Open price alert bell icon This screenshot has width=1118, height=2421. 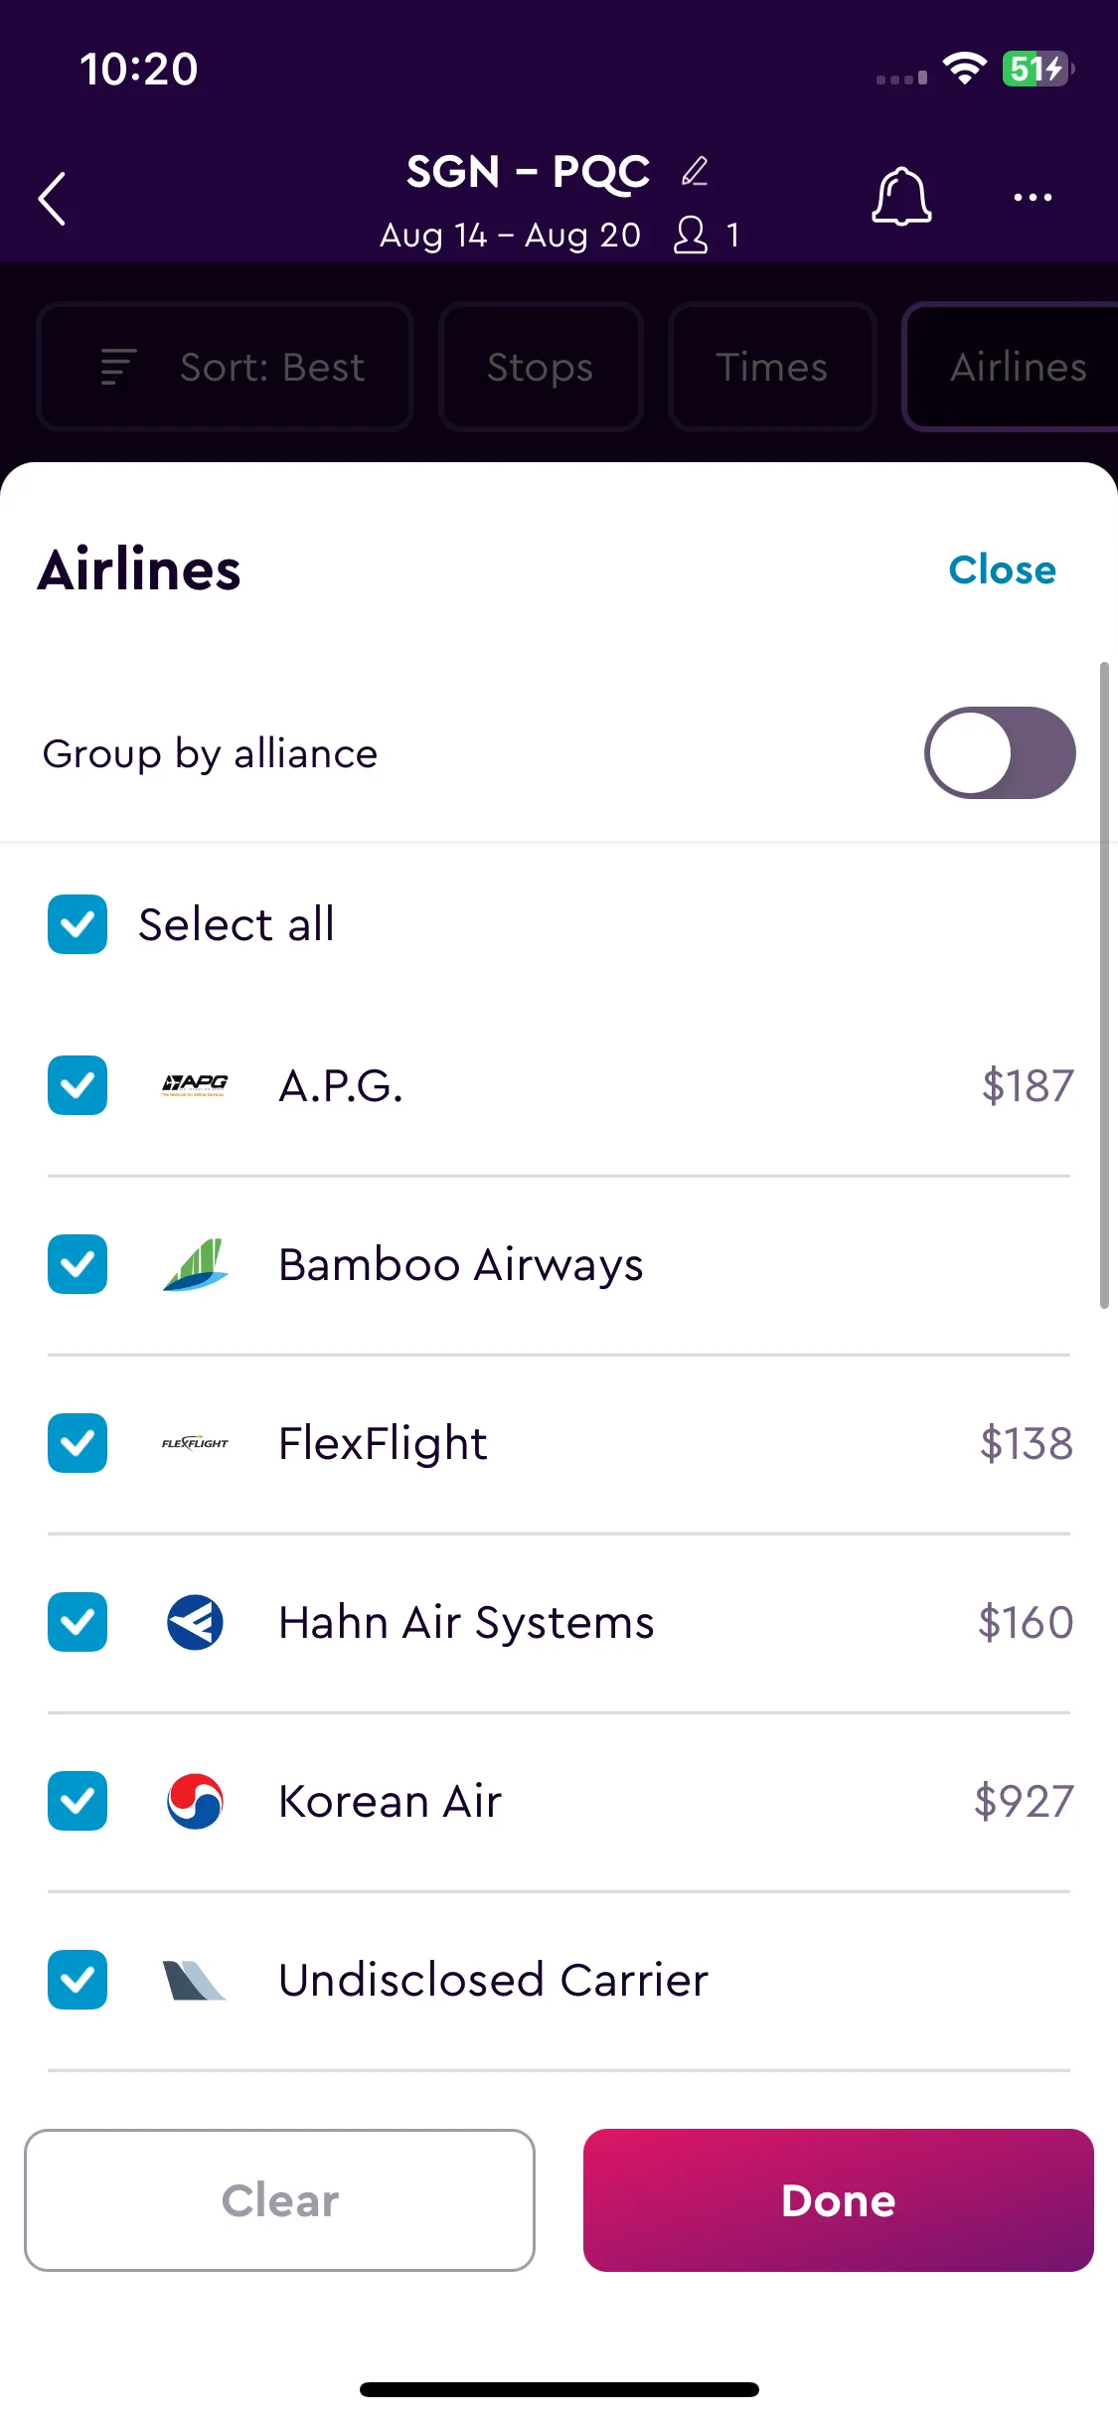pyautogui.click(x=901, y=196)
